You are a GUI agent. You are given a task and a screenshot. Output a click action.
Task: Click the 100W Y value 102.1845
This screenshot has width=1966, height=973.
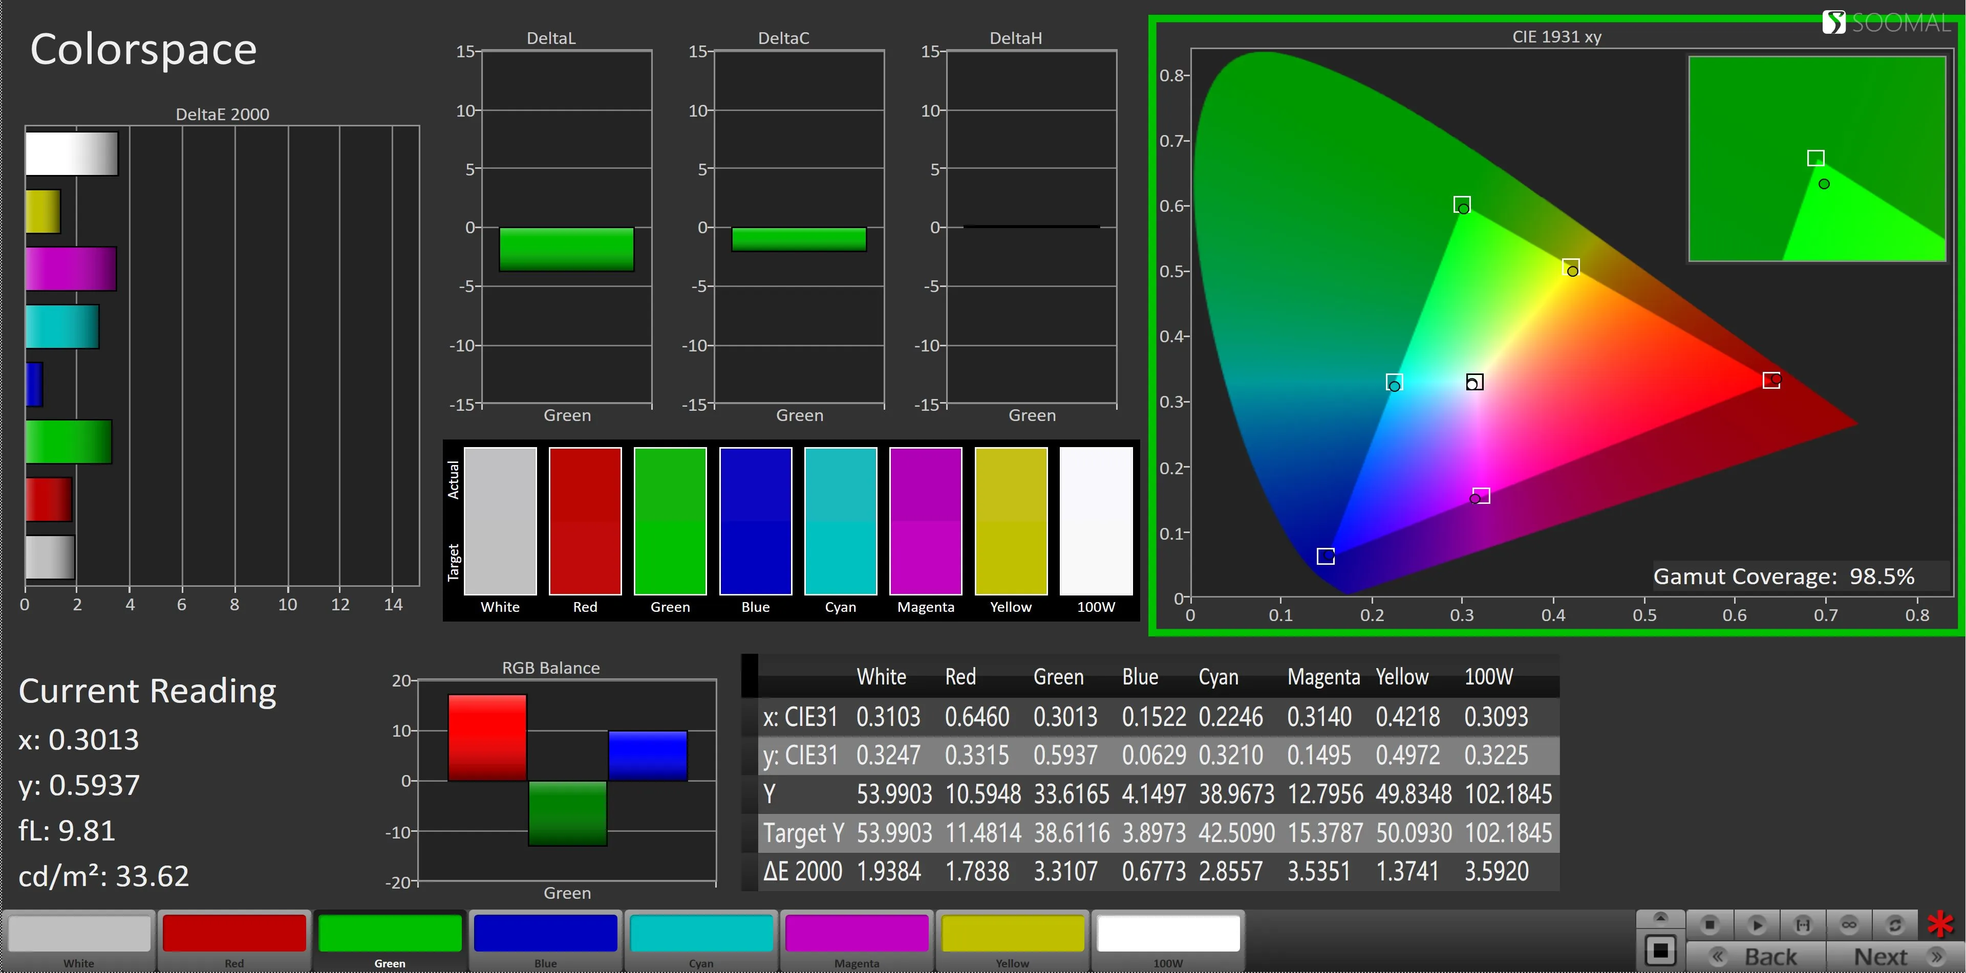1508,794
